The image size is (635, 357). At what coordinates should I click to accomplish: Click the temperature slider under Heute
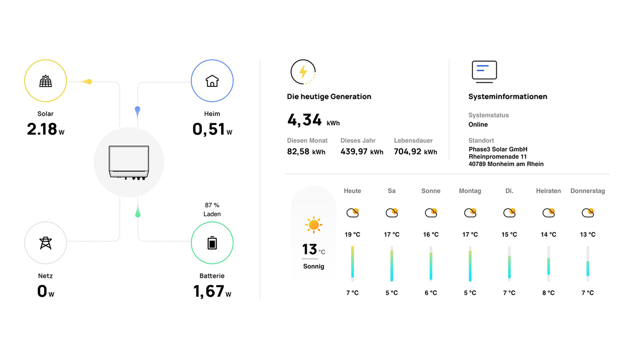(352, 263)
